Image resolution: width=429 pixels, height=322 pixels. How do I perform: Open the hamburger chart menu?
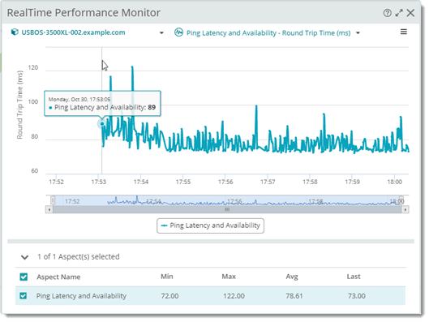[404, 32]
